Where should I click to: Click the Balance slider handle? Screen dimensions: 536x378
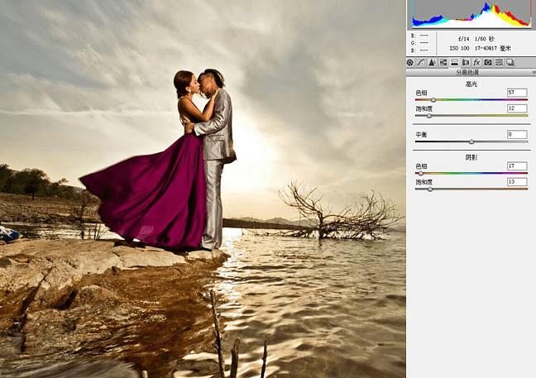click(x=471, y=141)
